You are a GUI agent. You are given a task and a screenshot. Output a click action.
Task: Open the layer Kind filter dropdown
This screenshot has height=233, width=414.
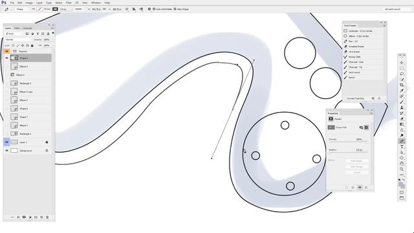click(x=14, y=34)
